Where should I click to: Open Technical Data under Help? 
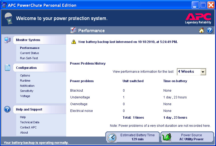point(30,122)
